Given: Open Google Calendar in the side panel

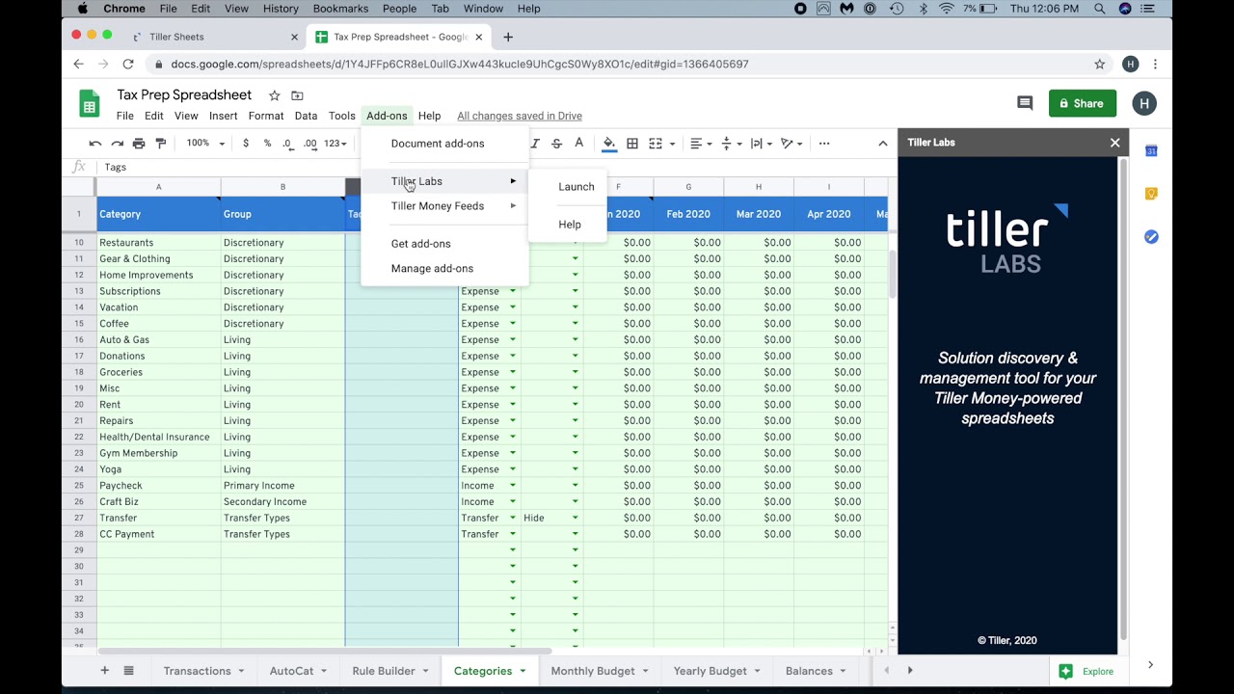Looking at the screenshot, I should 1151,151.
